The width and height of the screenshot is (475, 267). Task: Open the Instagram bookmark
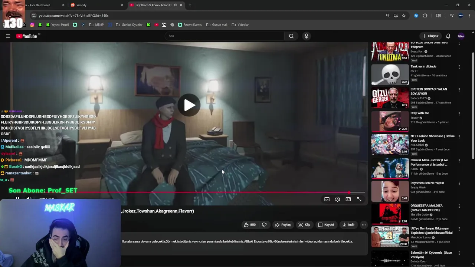[32, 25]
